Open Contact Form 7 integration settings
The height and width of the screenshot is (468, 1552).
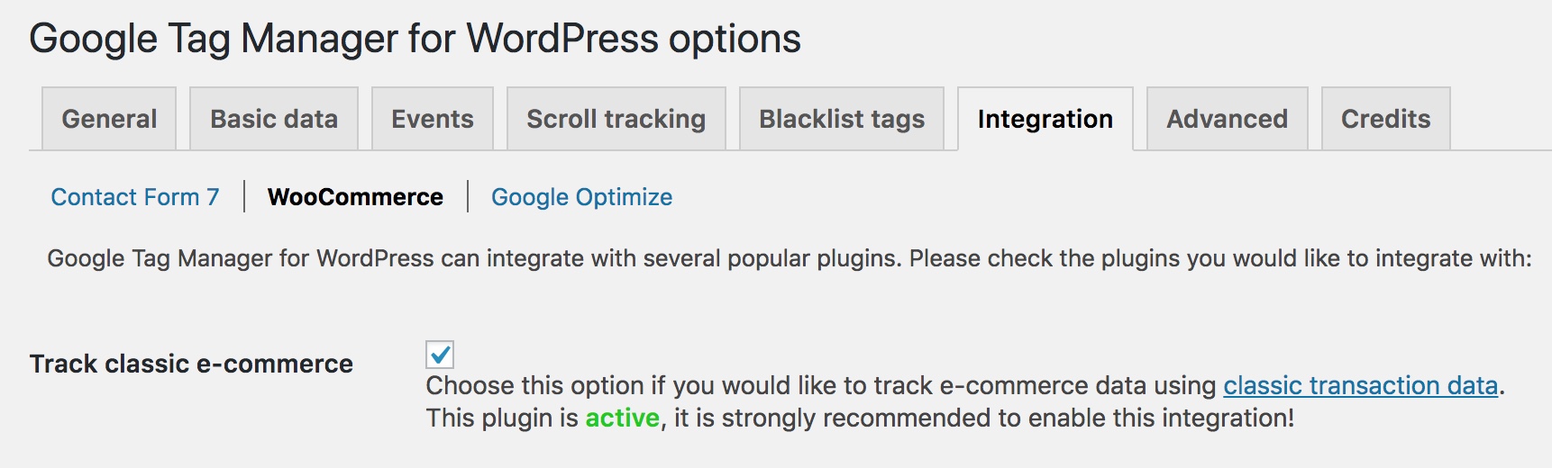(135, 197)
